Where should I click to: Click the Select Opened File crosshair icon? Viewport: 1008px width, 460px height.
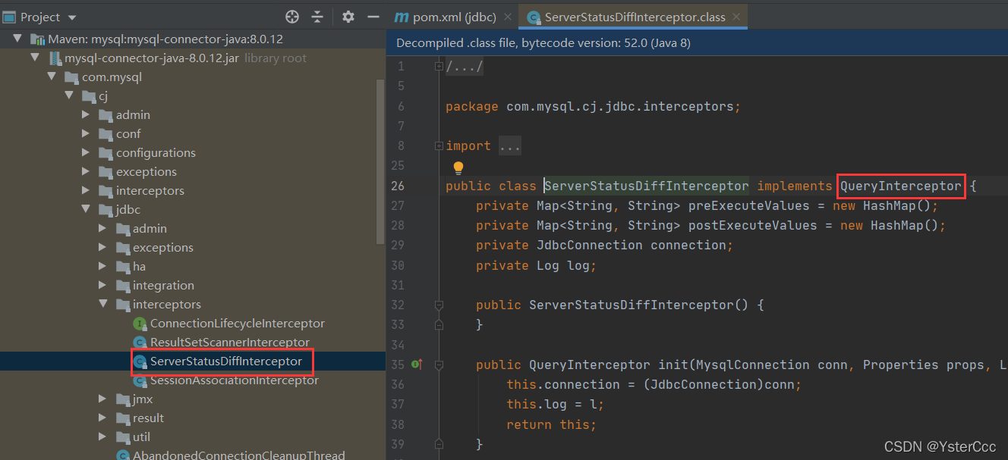(292, 16)
